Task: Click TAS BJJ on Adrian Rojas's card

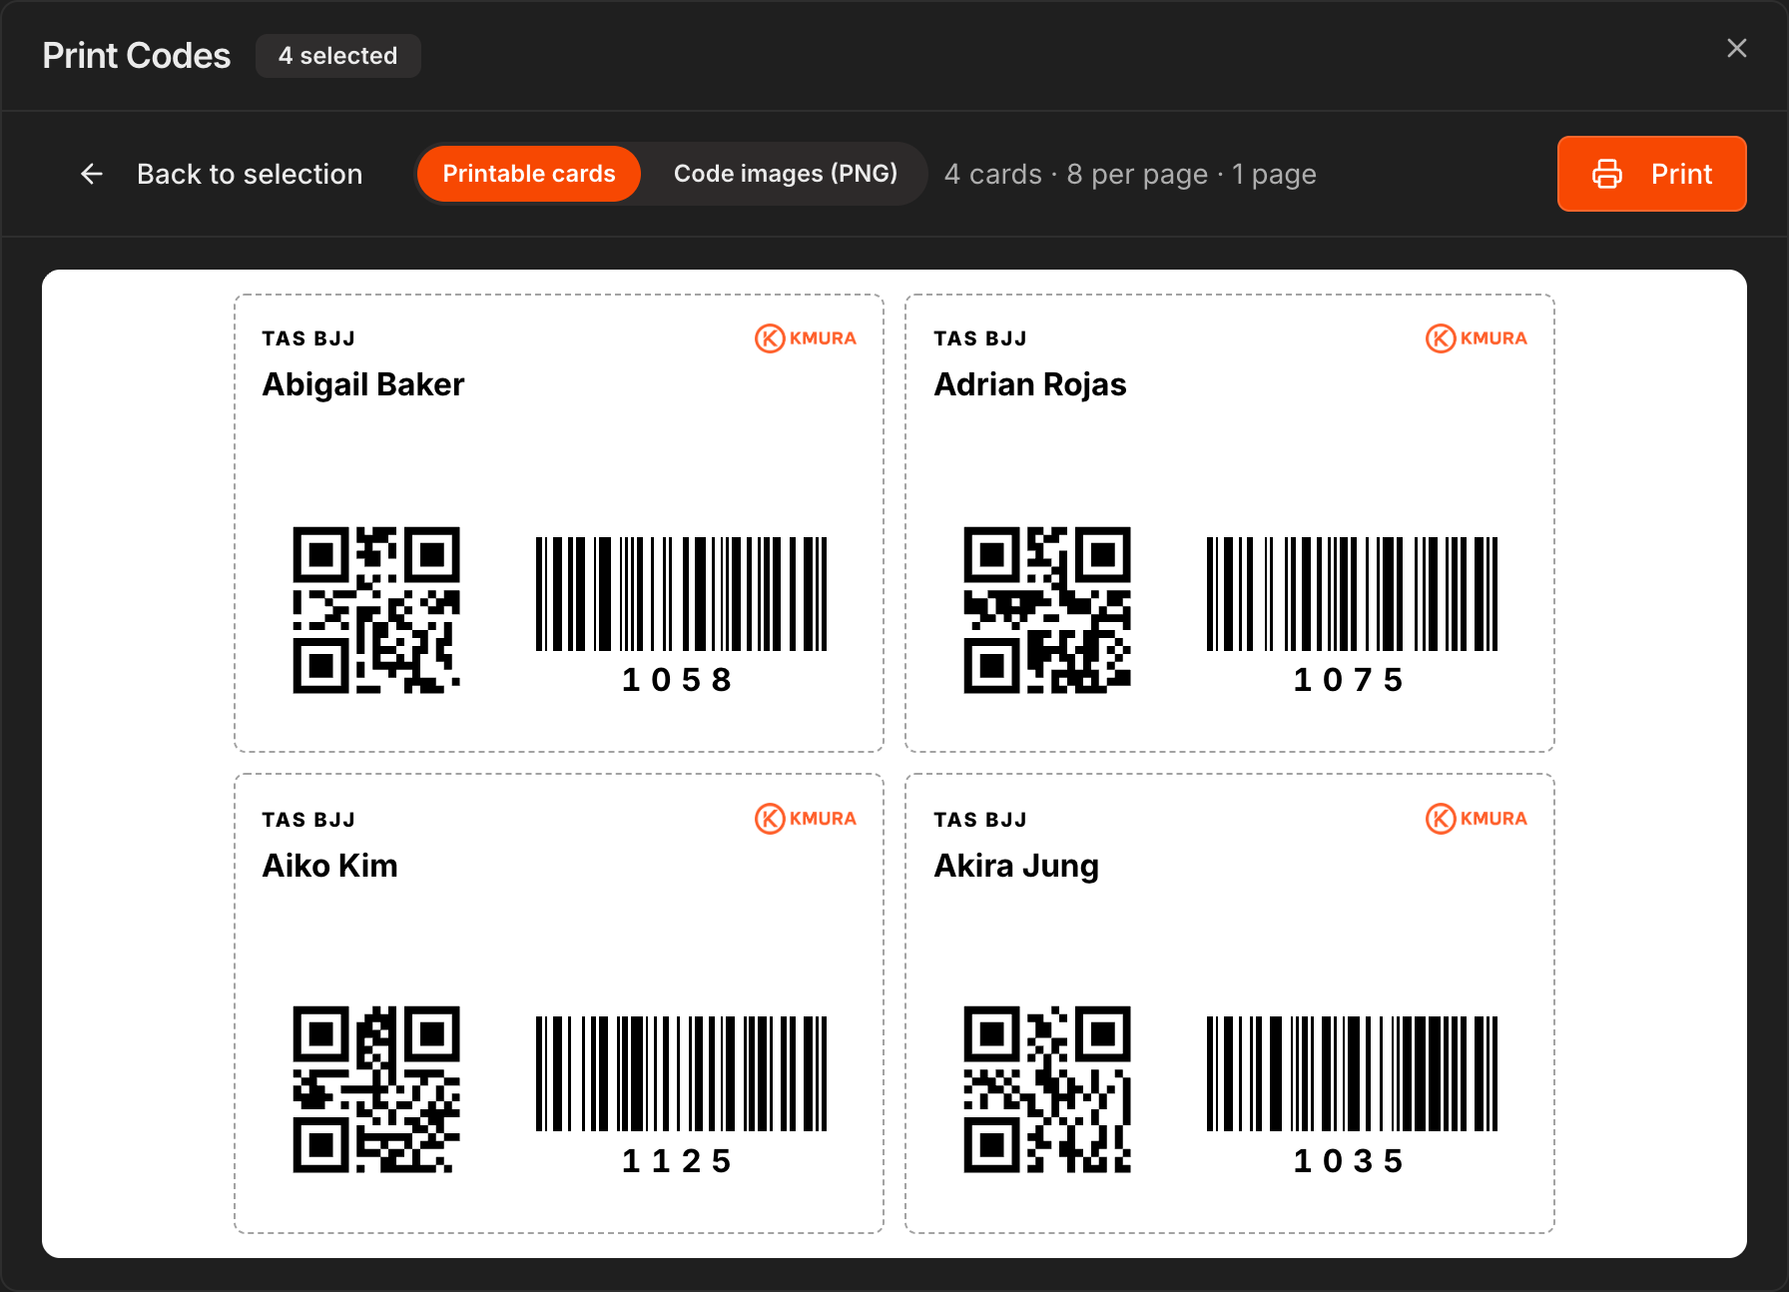Action: coord(980,338)
